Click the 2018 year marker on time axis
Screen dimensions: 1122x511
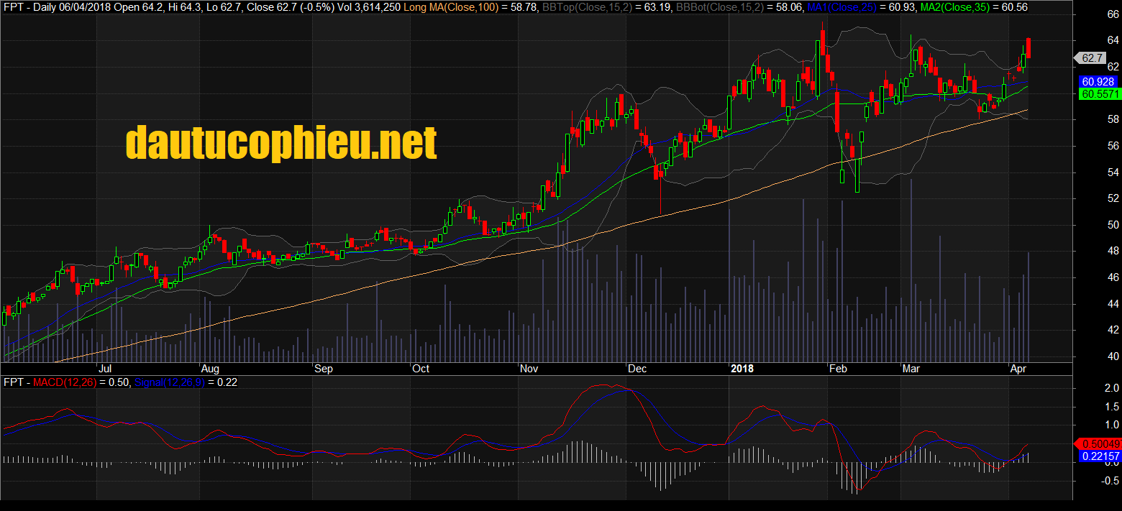742,369
